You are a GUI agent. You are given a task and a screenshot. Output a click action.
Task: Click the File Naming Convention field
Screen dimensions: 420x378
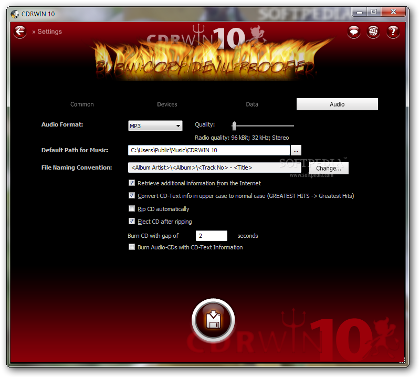tap(215, 167)
